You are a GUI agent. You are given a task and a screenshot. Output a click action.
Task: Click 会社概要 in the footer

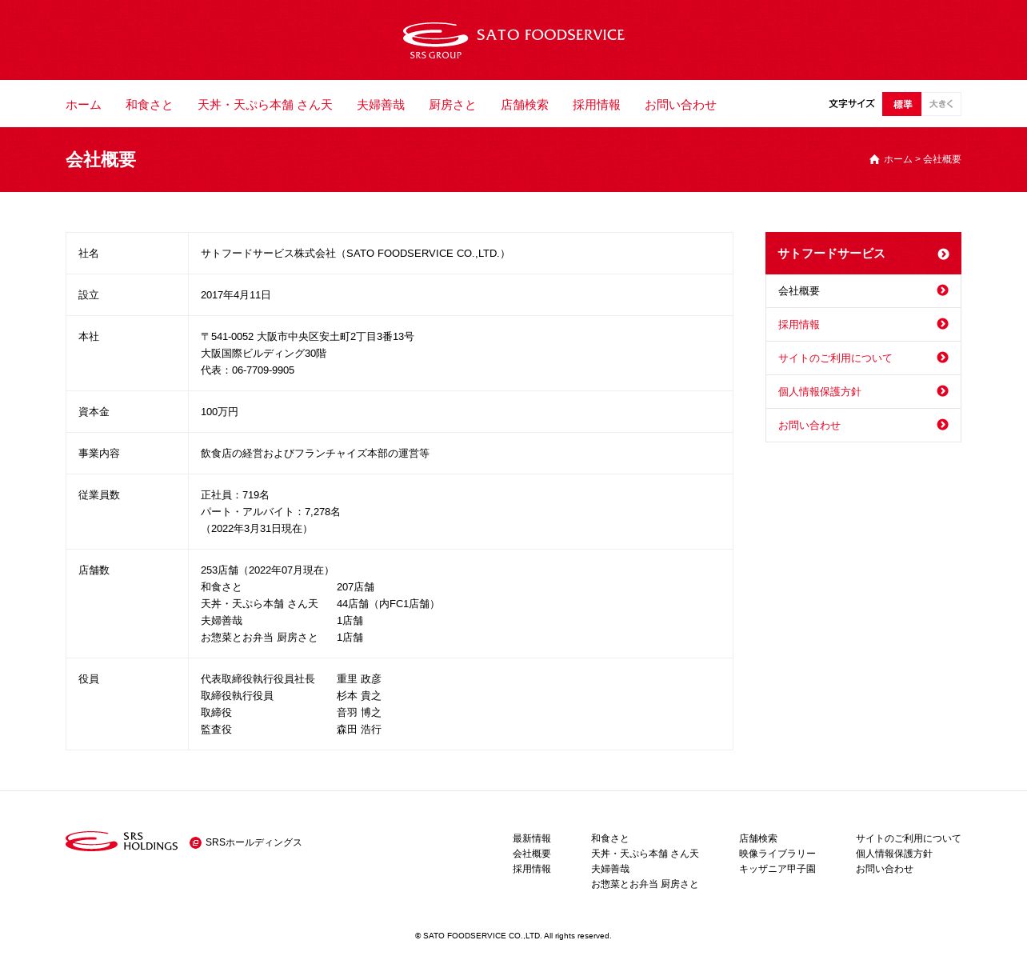click(x=532, y=854)
